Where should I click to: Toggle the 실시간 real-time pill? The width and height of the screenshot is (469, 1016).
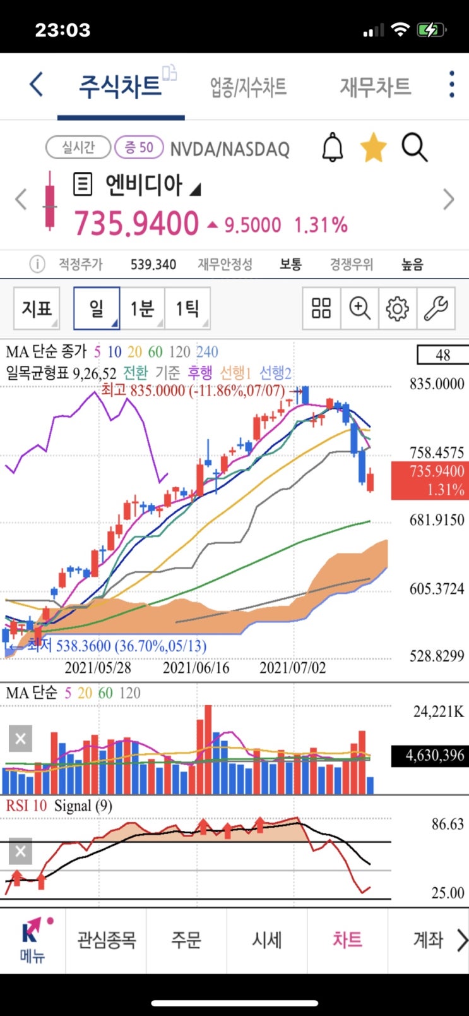pyautogui.click(x=78, y=148)
